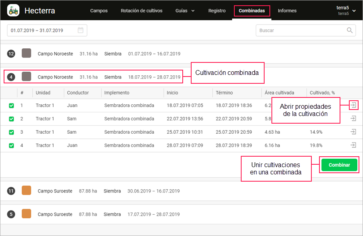363x236 pixels.
Task: Open properties of cultivation row 3
Action: click(x=353, y=132)
